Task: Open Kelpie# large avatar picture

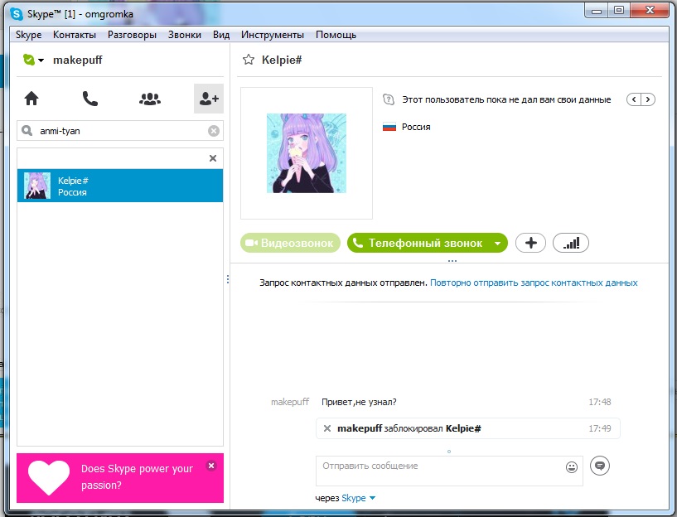Action: (307, 153)
